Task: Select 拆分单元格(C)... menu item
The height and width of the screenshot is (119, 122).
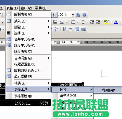Action: pyautogui.click(x=28, y=45)
